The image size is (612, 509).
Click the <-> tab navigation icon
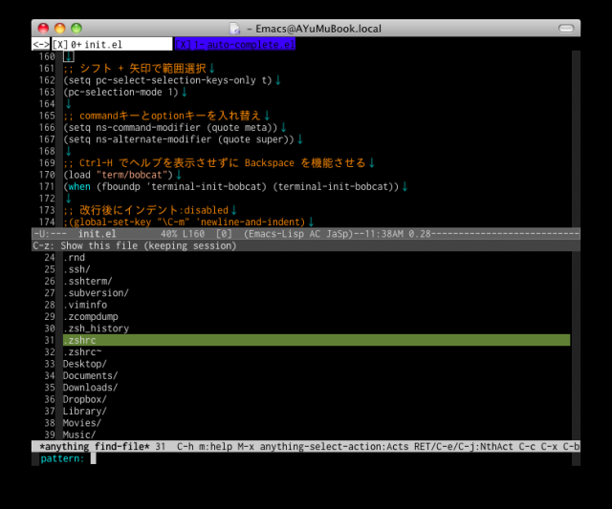pyautogui.click(x=40, y=44)
